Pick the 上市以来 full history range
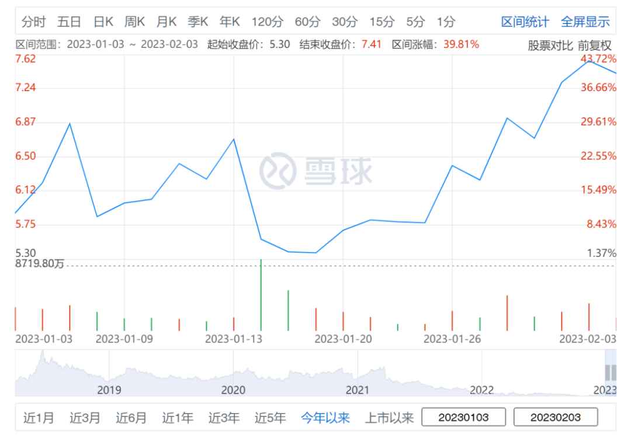631x438 pixels. point(389,418)
